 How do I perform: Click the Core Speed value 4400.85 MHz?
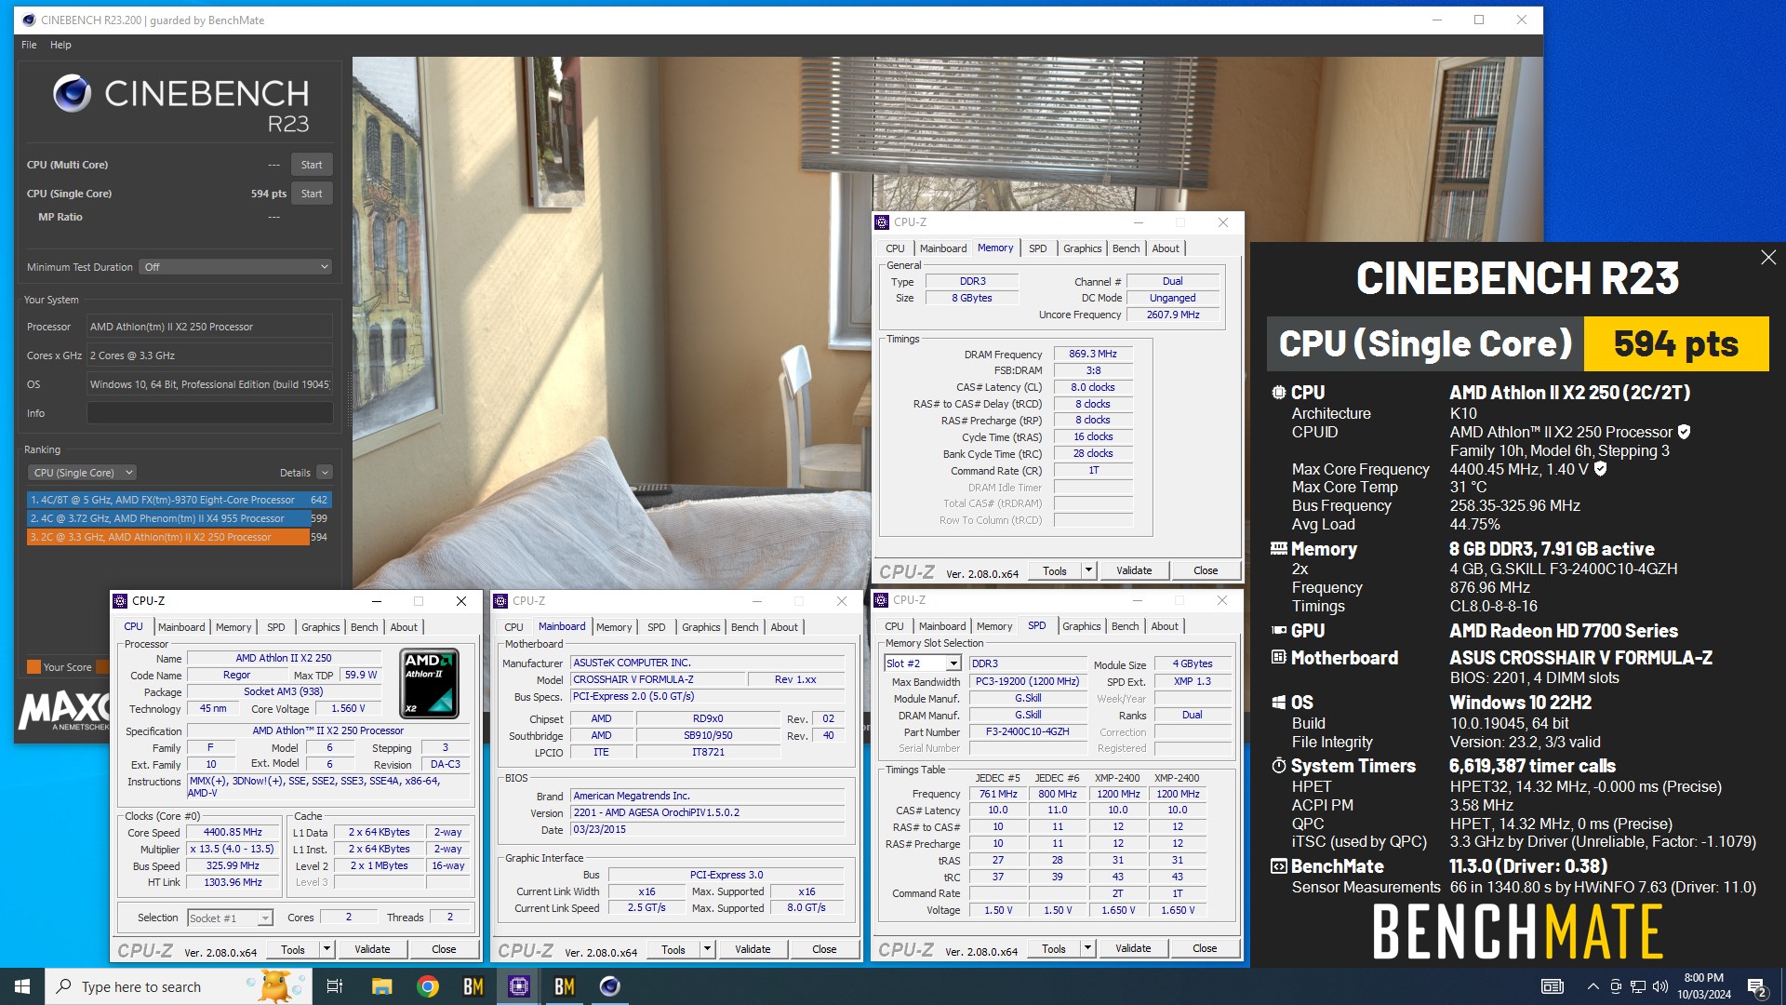pos(233,833)
